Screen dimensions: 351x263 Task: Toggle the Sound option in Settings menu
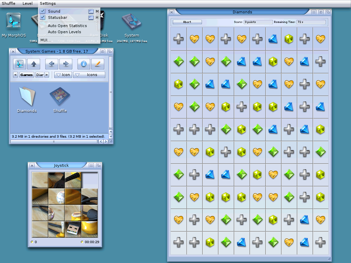(x=69, y=11)
